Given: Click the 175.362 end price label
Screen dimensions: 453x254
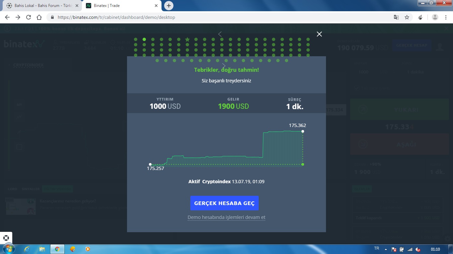Looking at the screenshot, I should click(297, 125).
